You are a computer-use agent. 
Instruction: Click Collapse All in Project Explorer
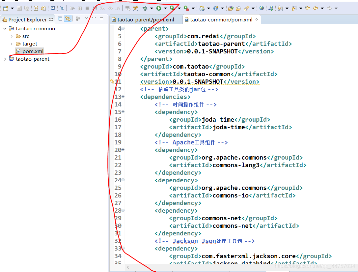pos(60,19)
